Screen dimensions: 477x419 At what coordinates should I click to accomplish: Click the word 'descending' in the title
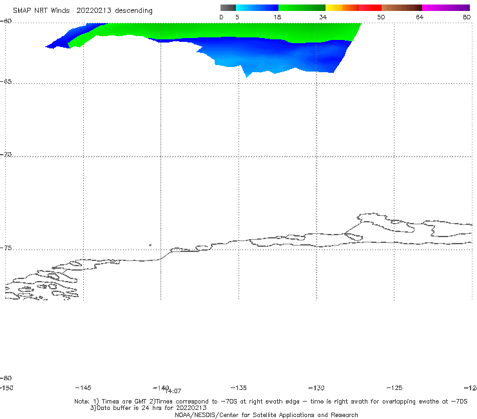pos(133,11)
